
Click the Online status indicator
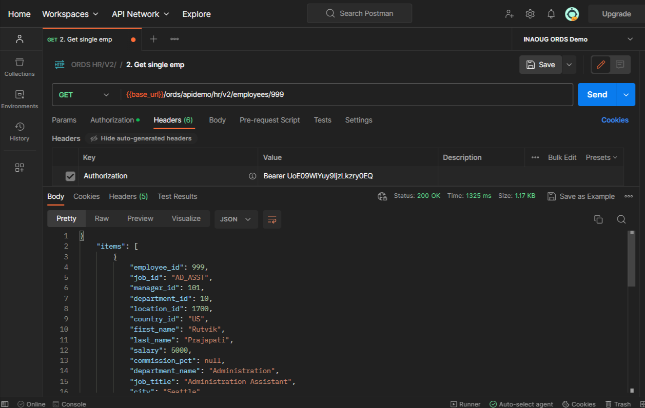click(x=31, y=404)
